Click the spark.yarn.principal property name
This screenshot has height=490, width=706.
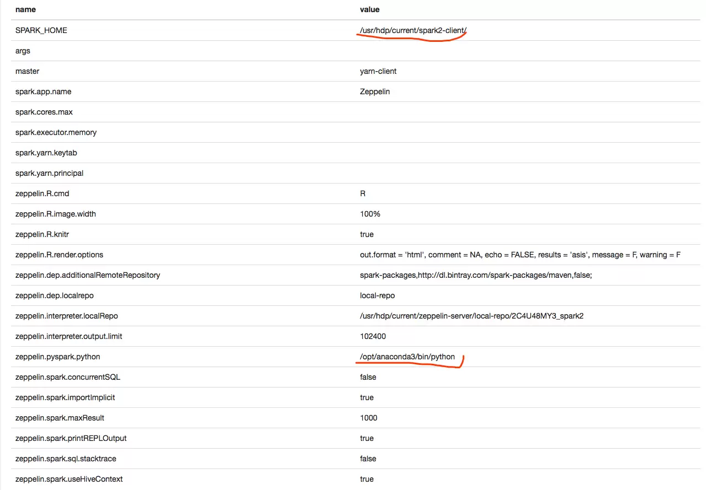tap(50, 173)
